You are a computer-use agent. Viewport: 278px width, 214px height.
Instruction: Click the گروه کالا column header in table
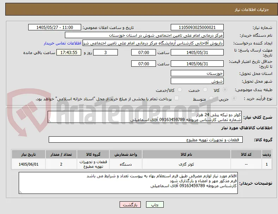pos(93,154)
